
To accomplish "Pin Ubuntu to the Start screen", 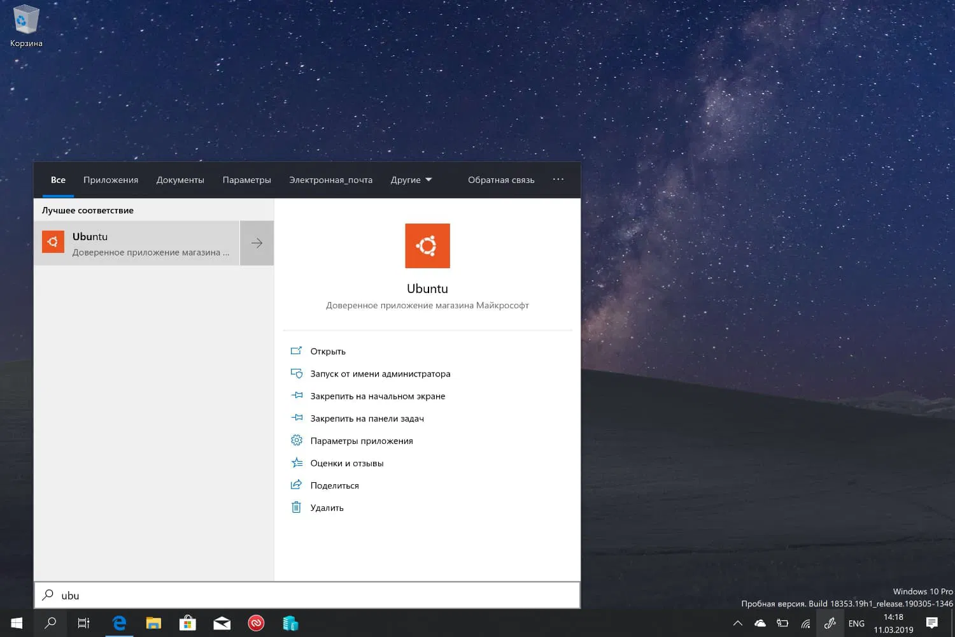I will click(x=377, y=396).
